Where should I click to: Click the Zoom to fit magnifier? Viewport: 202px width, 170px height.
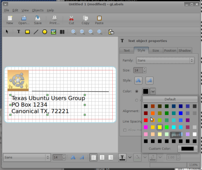pos(100,32)
